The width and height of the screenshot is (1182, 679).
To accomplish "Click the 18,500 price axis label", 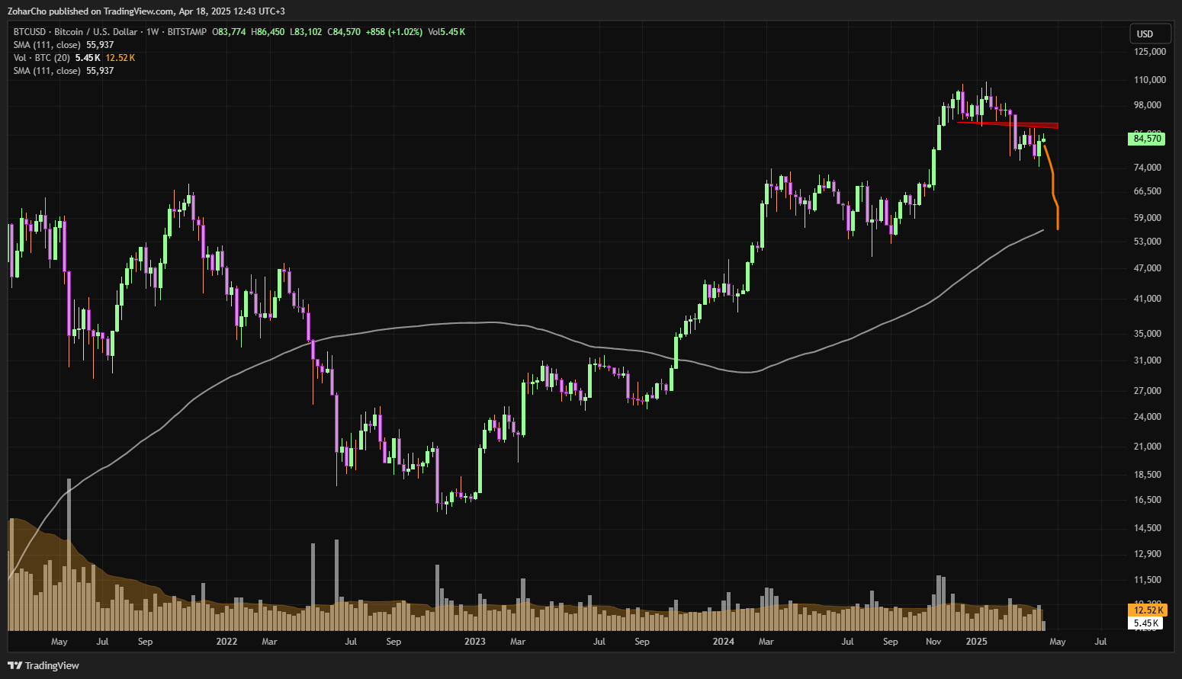I will pos(1148,475).
